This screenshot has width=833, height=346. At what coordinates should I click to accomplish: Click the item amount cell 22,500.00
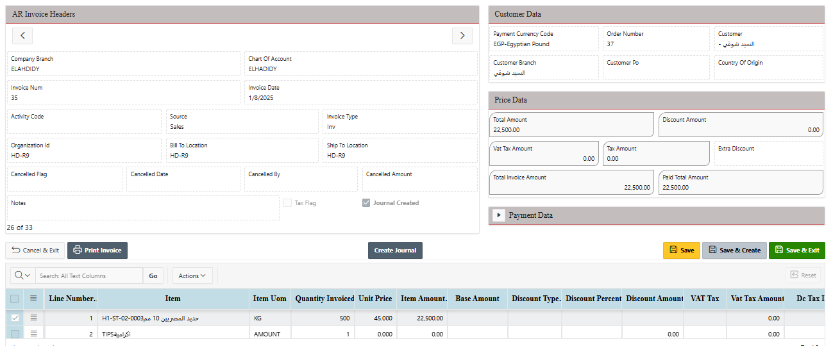pos(422,318)
